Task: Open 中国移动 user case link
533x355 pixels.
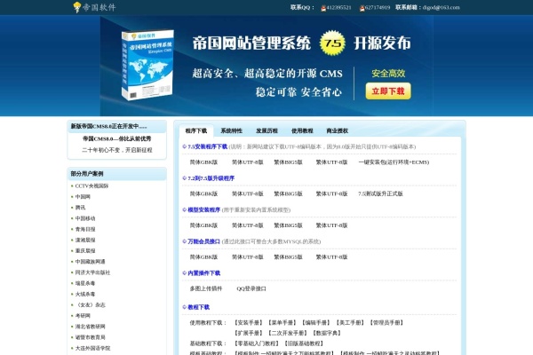Action: point(85,218)
